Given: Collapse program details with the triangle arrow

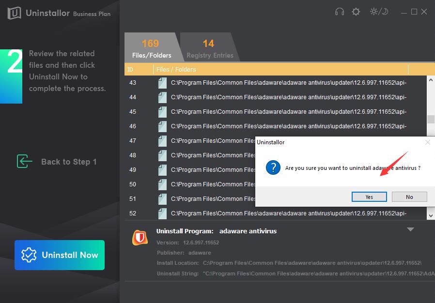Looking at the screenshot, I should click(410, 229).
